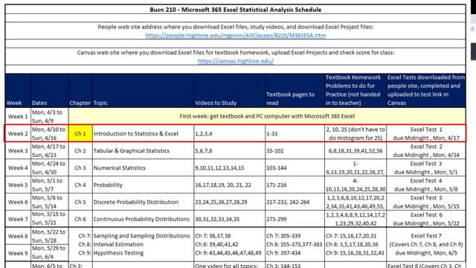Click the 'Ch 4' cell

point(80,185)
